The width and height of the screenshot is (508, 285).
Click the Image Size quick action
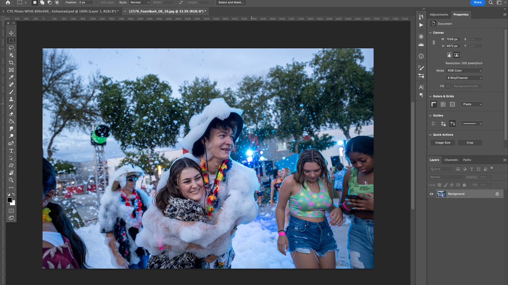[x=443, y=142]
